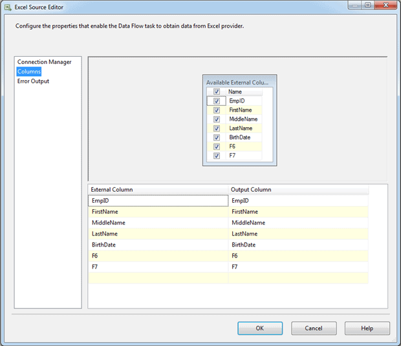Edit the MiddleName Output Column cell
The image size is (401, 346).
(298, 223)
